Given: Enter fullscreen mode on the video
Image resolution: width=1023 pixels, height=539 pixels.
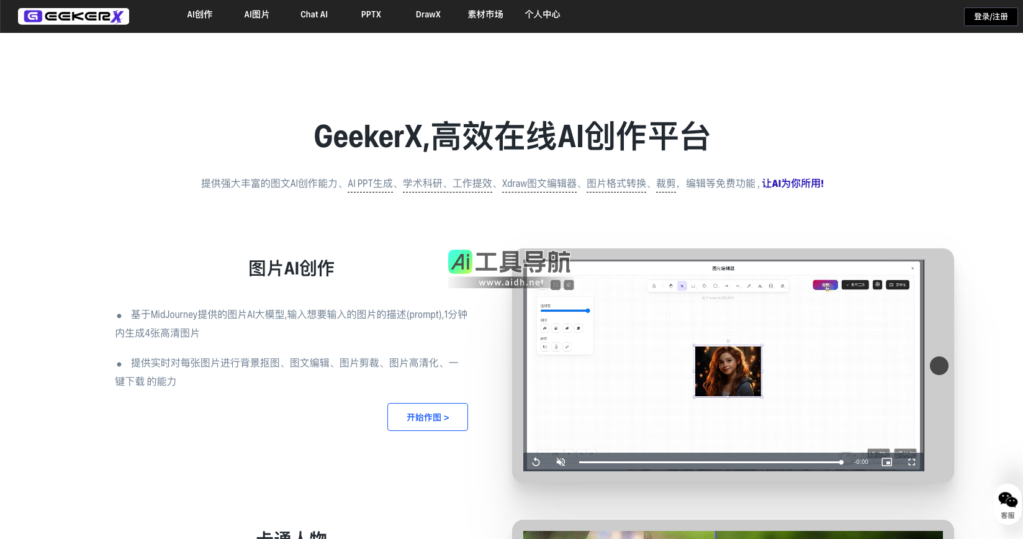Looking at the screenshot, I should tap(911, 462).
